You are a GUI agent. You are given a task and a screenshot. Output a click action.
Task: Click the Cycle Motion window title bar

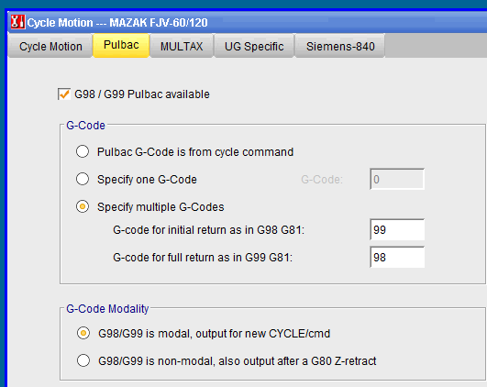(x=248, y=22)
